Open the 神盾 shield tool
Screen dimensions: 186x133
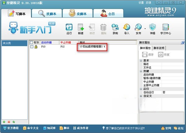click(x=153, y=29)
